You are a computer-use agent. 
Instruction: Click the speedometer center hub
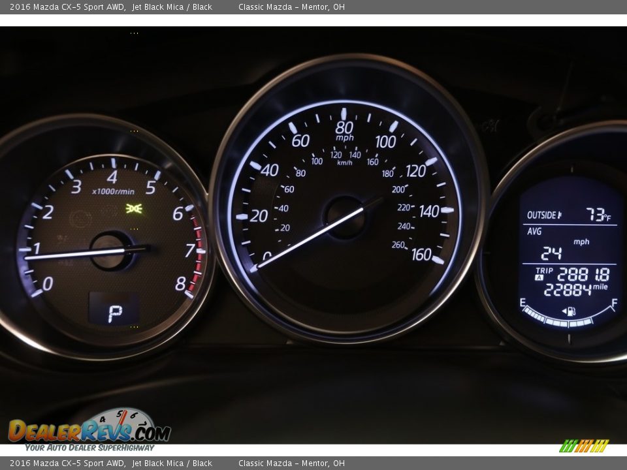(x=346, y=217)
